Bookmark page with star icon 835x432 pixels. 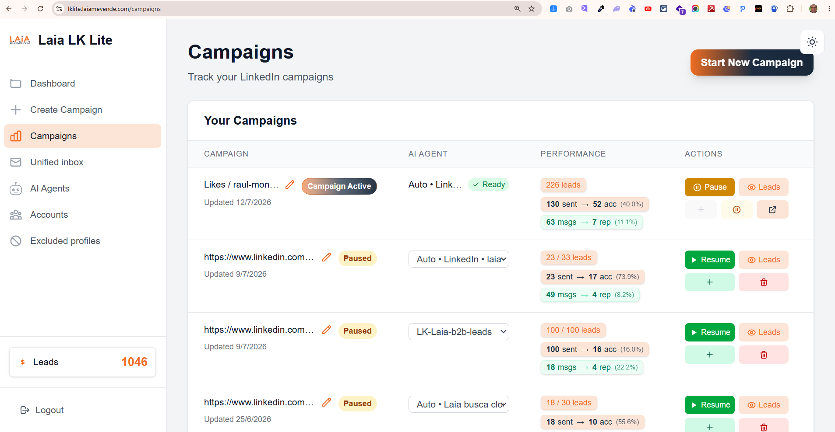click(x=532, y=9)
